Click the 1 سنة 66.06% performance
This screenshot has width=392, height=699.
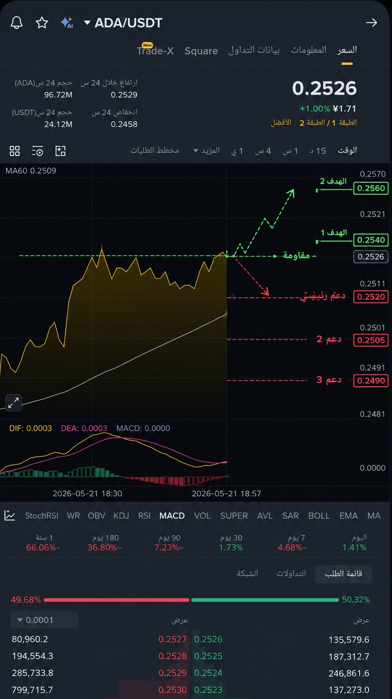click(44, 542)
